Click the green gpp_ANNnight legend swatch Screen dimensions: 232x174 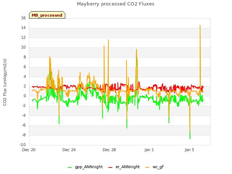[70, 167]
